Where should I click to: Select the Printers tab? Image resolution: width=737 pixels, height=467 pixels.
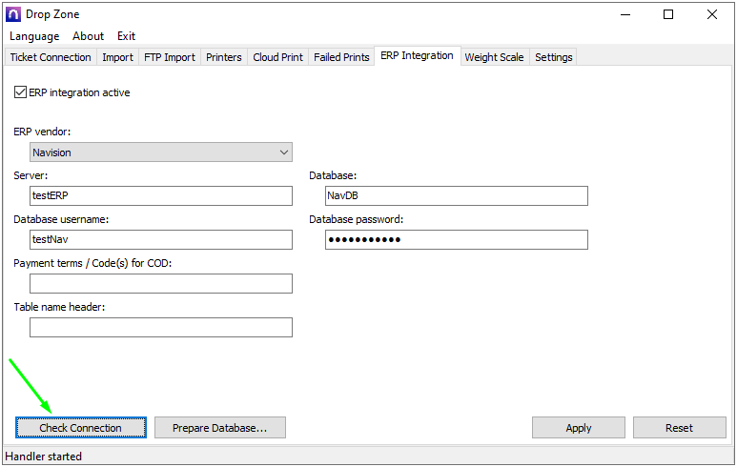(224, 57)
